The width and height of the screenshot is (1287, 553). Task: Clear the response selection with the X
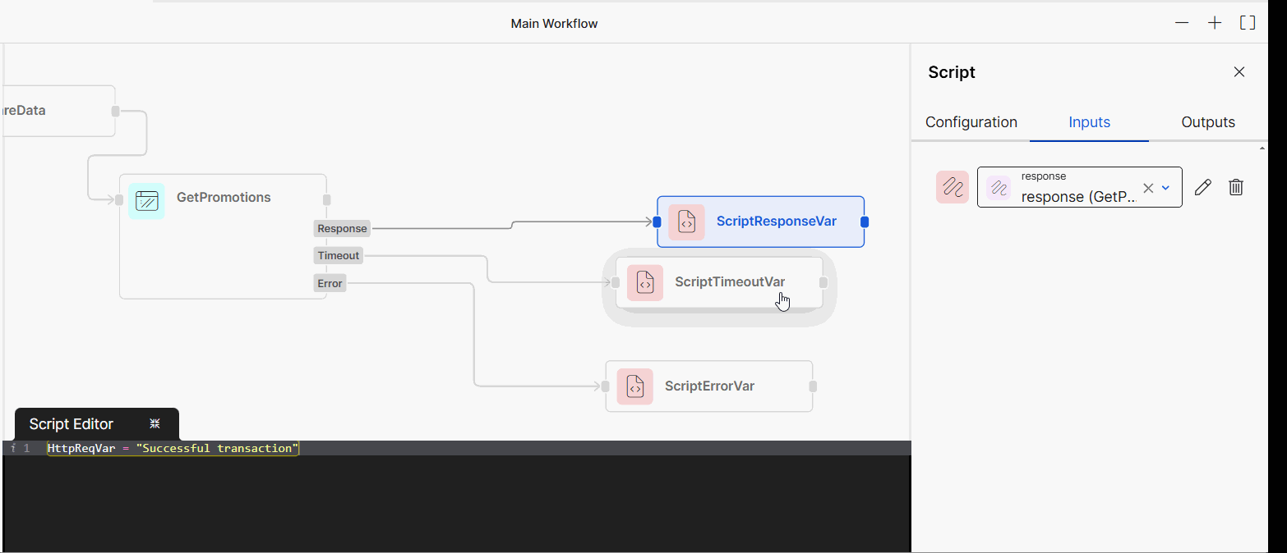(x=1147, y=187)
